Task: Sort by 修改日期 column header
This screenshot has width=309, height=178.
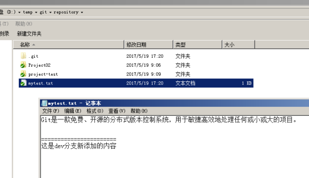Action: point(148,45)
